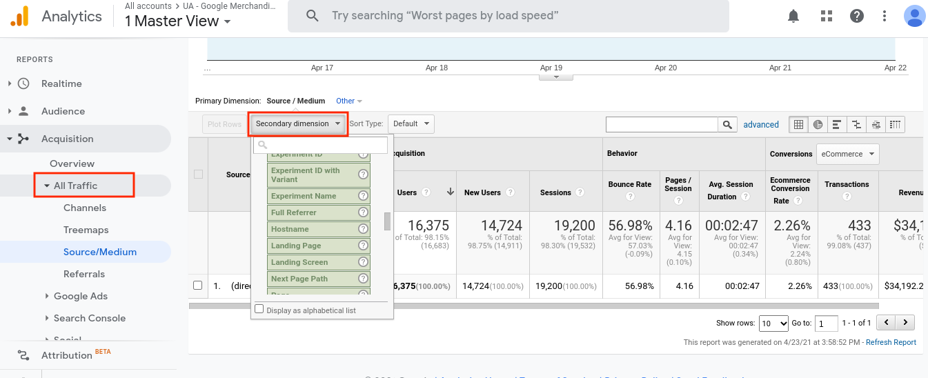The width and height of the screenshot is (928, 378).
Task: Show help for Hostname dimension
Action: (x=363, y=229)
